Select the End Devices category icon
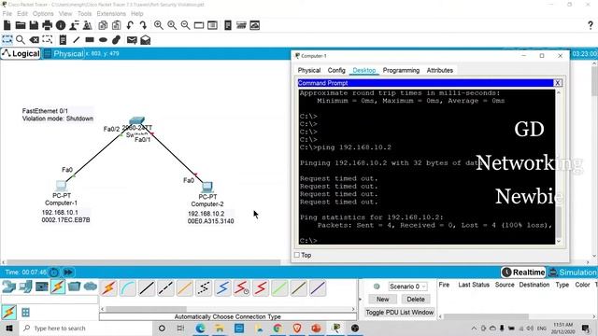598x336 pixels. click(25, 287)
